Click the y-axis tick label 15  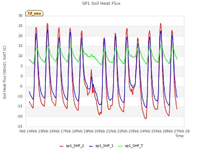pyautogui.click(x=20, y=46)
